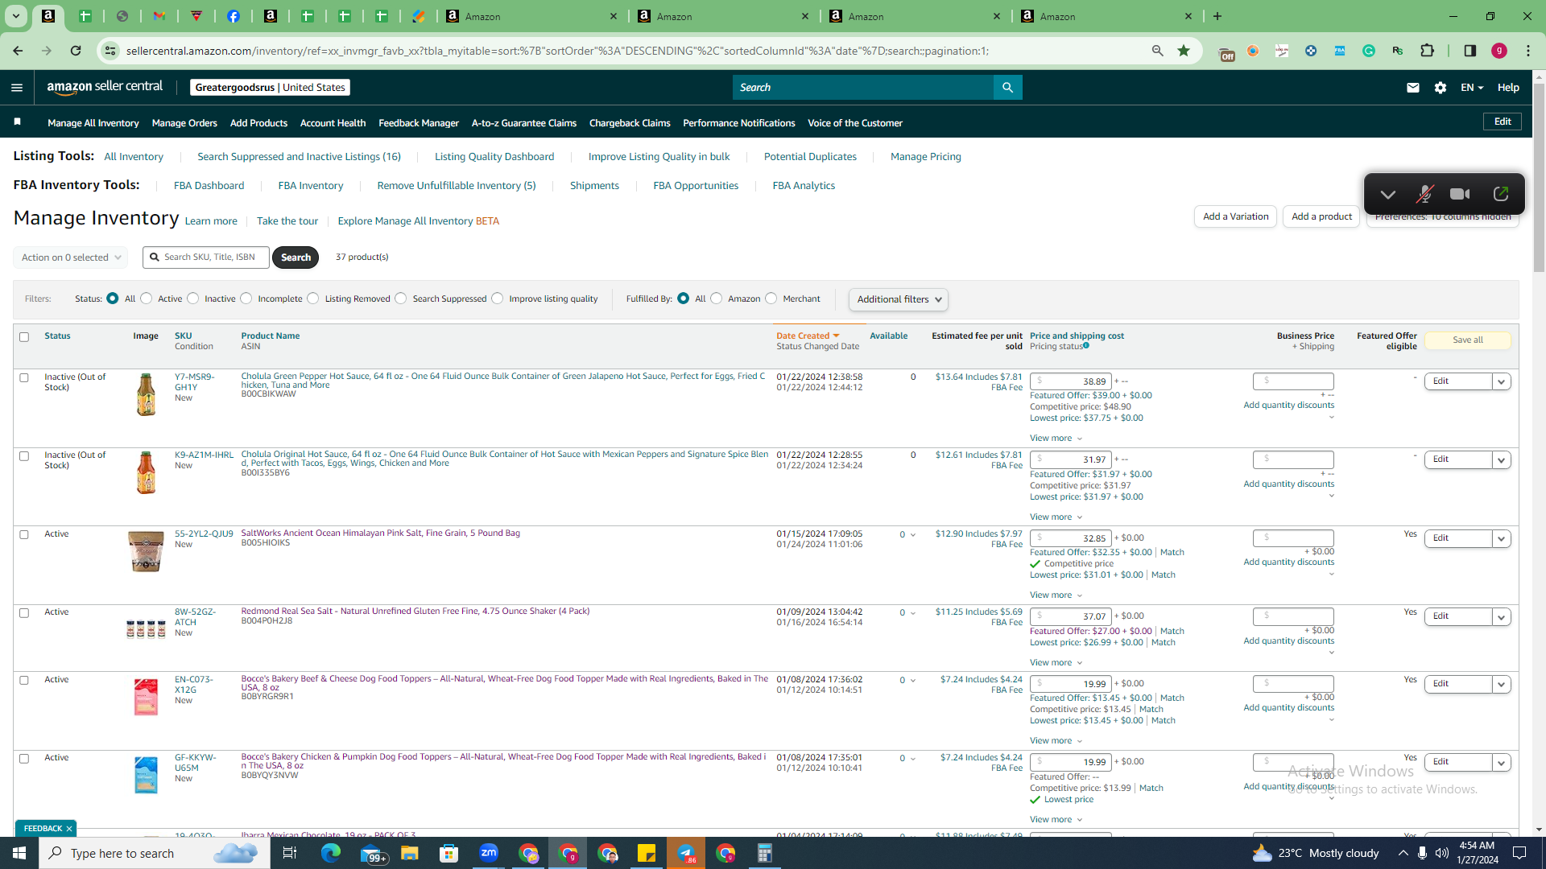Open the settings gear icon
The image size is (1546, 869).
point(1441,88)
